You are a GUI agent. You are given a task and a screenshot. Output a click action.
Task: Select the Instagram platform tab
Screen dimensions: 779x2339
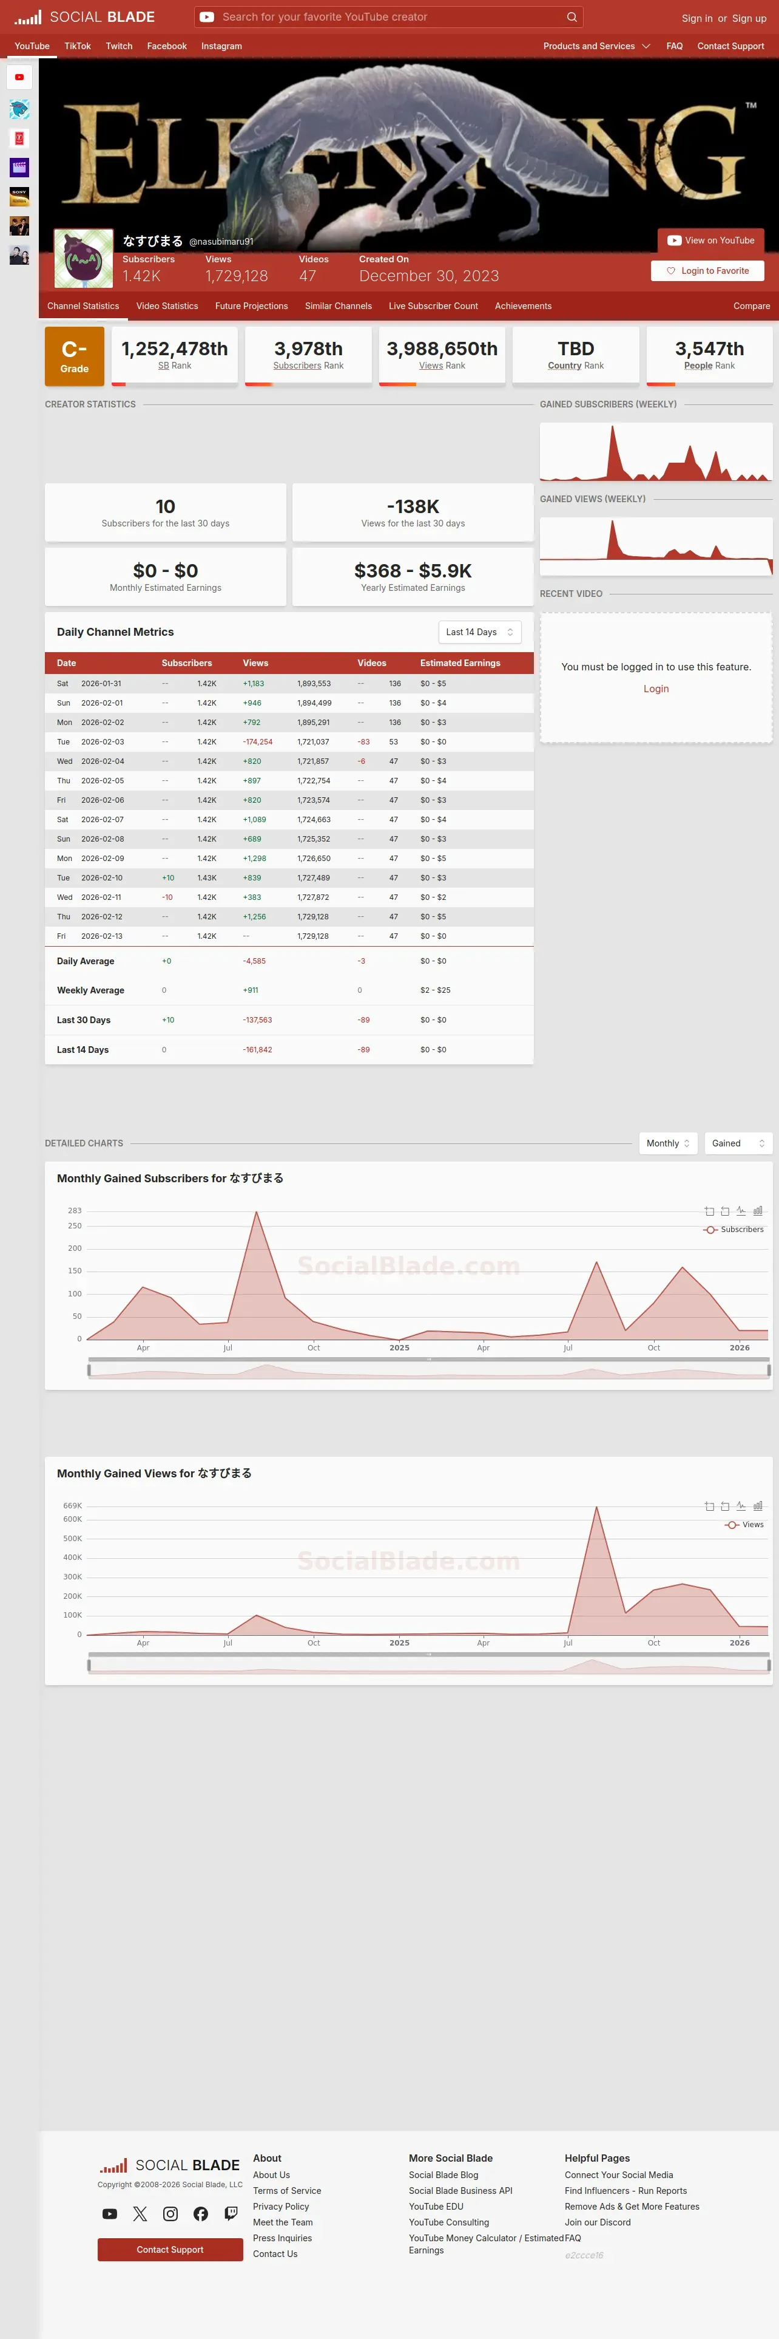point(221,46)
